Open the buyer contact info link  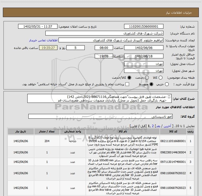click(x=43, y=40)
